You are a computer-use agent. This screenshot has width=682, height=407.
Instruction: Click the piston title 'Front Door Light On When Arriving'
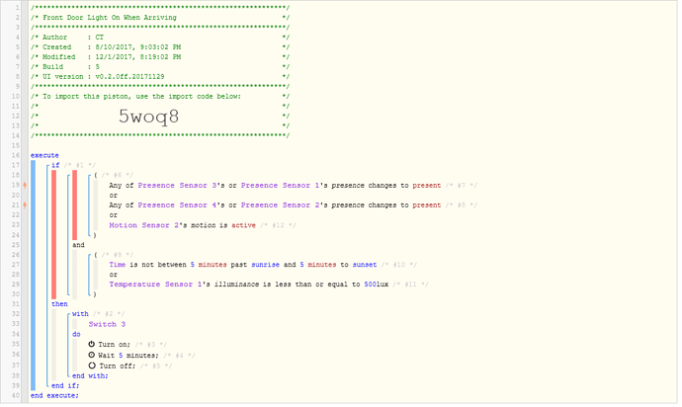110,18
